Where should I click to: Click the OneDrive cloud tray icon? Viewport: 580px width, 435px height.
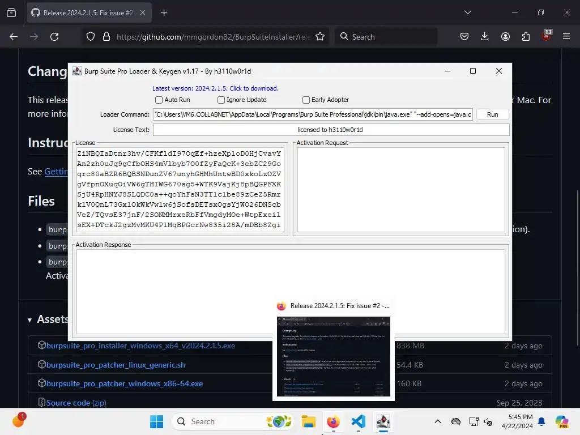(x=456, y=421)
